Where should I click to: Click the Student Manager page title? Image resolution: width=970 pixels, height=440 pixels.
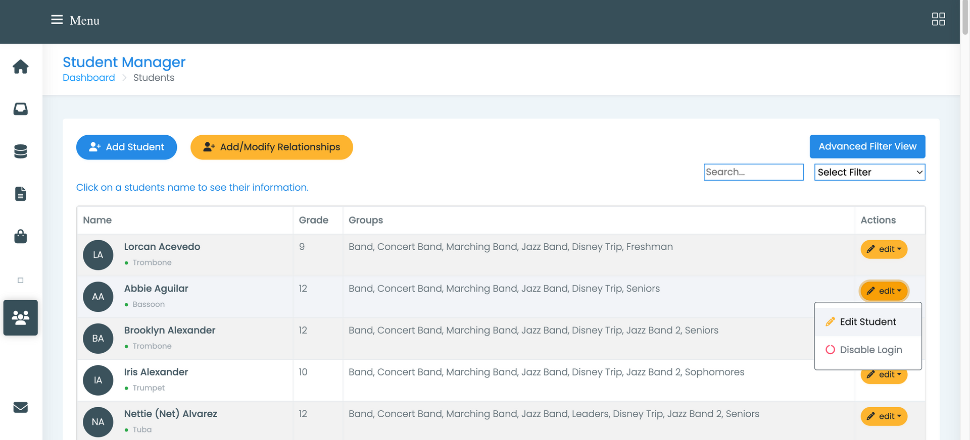[124, 62]
